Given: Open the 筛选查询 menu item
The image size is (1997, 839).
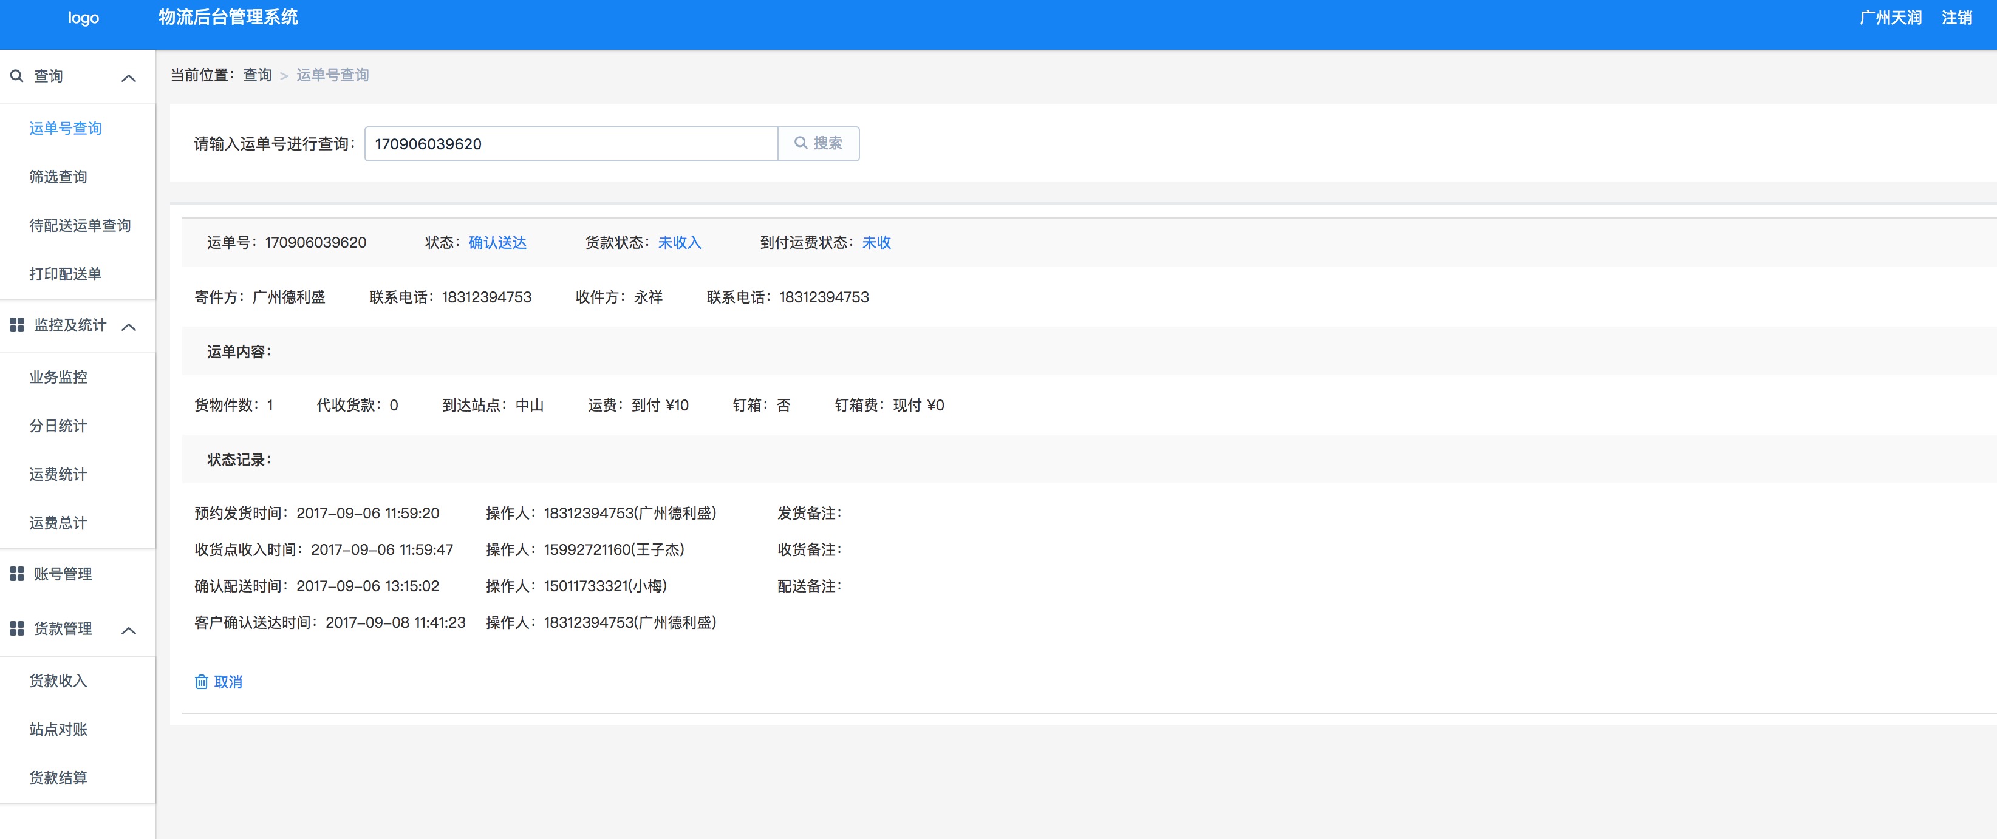Looking at the screenshot, I should click(58, 177).
